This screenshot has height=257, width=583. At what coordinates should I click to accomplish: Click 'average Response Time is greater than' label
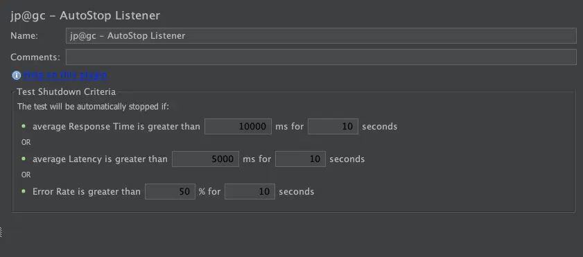(x=116, y=127)
